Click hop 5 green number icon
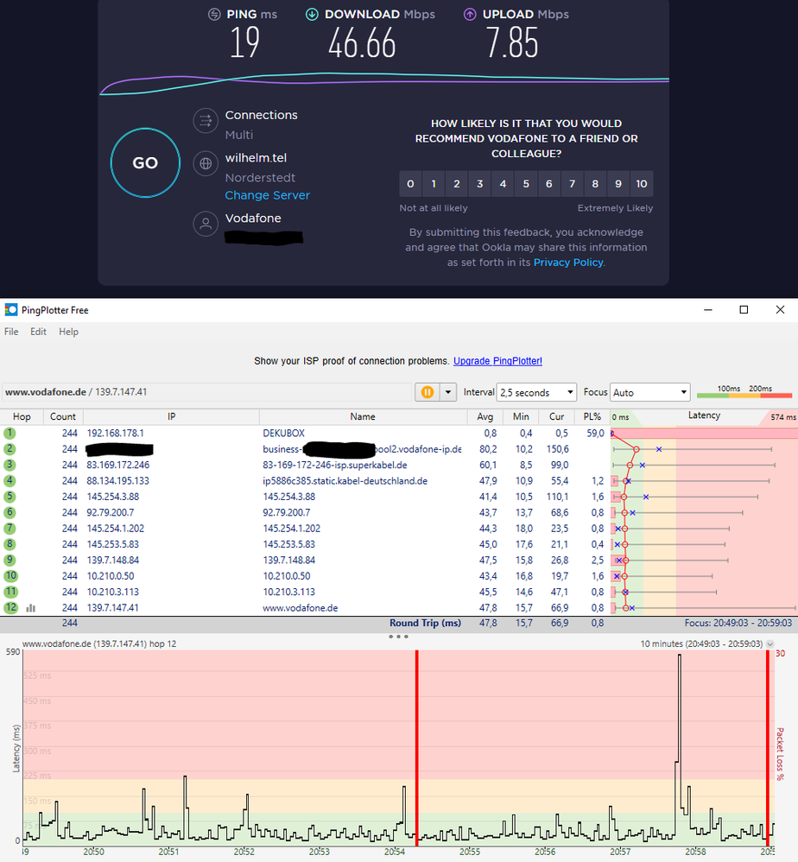The width and height of the screenshot is (798, 862). tap(9, 497)
